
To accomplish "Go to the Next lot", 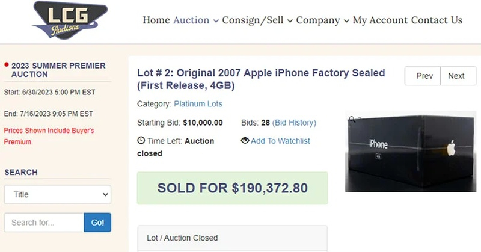I will (456, 76).
